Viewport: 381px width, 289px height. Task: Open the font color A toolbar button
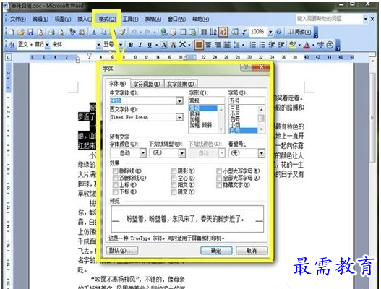(307, 45)
